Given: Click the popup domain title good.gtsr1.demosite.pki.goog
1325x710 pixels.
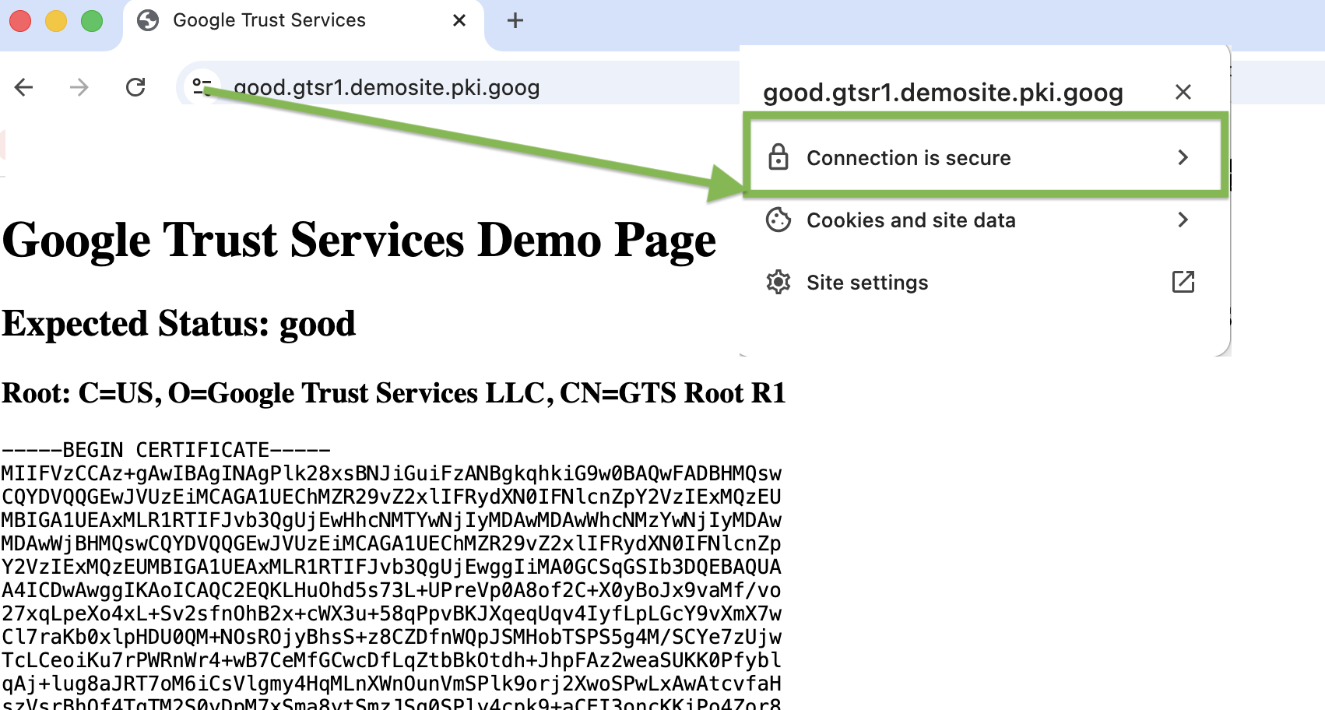Looking at the screenshot, I should coord(943,93).
